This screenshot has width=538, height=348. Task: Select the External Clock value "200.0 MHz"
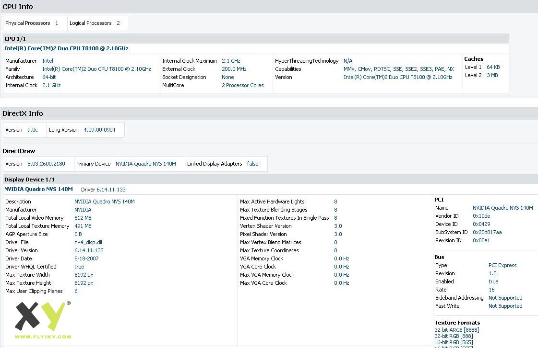(x=234, y=69)
